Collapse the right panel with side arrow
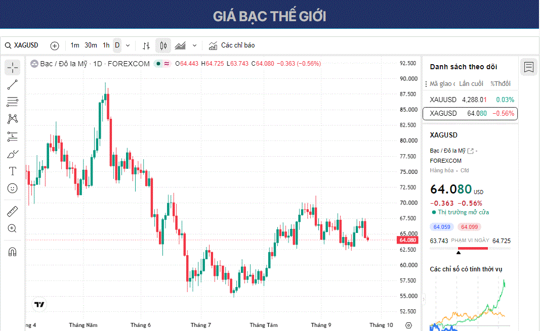Image resolution: width=540 pixels, height=331 pixels. click(x=423, y=299)
